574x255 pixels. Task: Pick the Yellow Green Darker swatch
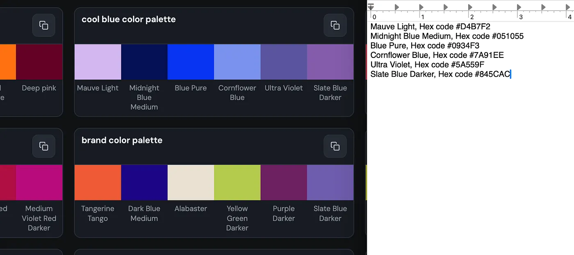pos(237,183)
